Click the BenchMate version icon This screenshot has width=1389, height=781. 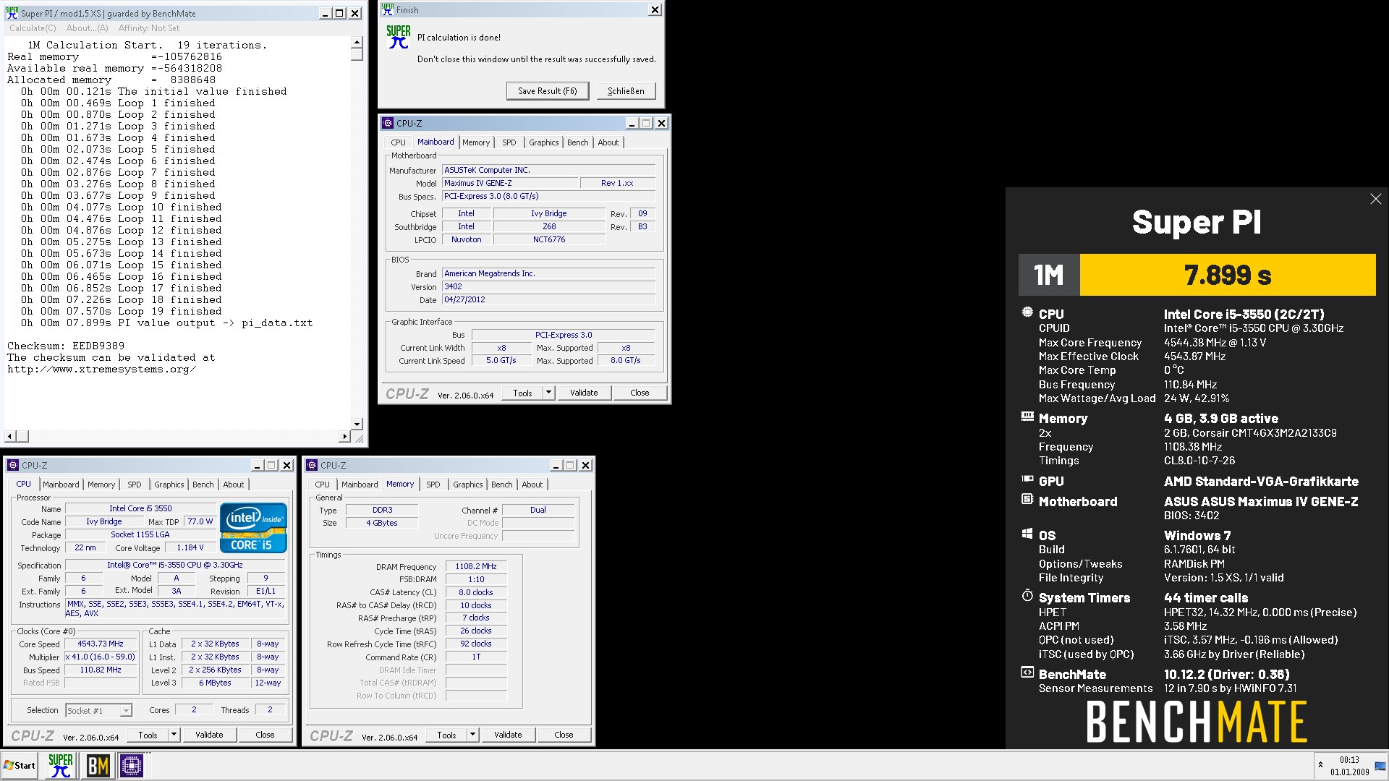pyautogui.click(x=1027, y=672)
